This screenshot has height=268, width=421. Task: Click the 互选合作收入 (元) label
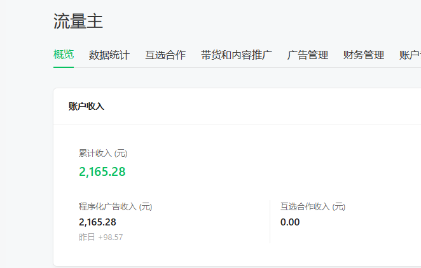313,206
